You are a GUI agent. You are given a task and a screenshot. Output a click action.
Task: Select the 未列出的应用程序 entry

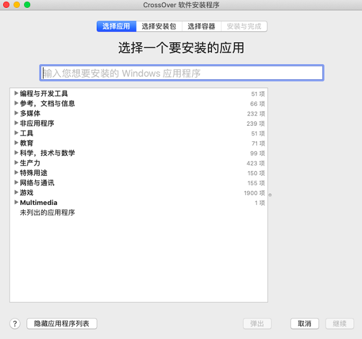pos(47,213)
